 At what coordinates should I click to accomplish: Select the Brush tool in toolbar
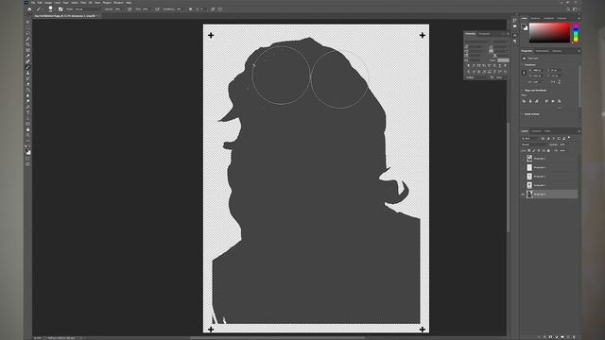[27, 67]
